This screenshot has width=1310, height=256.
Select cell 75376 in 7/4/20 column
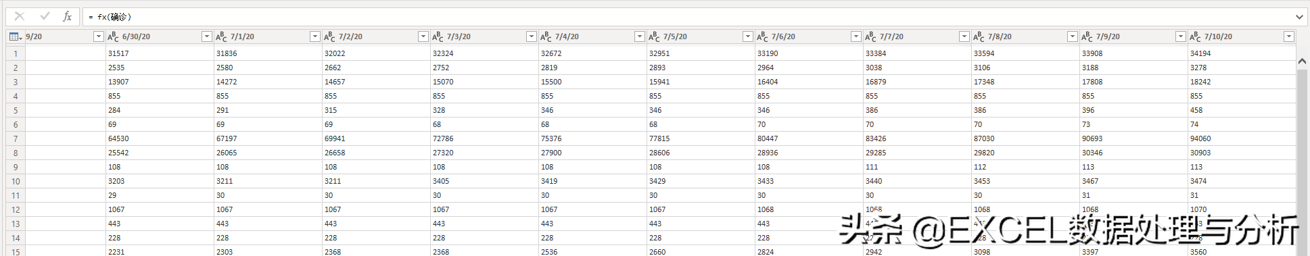(592, 138)
